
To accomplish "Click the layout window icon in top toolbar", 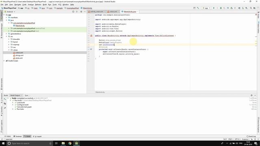I will [x=194, y=8].
